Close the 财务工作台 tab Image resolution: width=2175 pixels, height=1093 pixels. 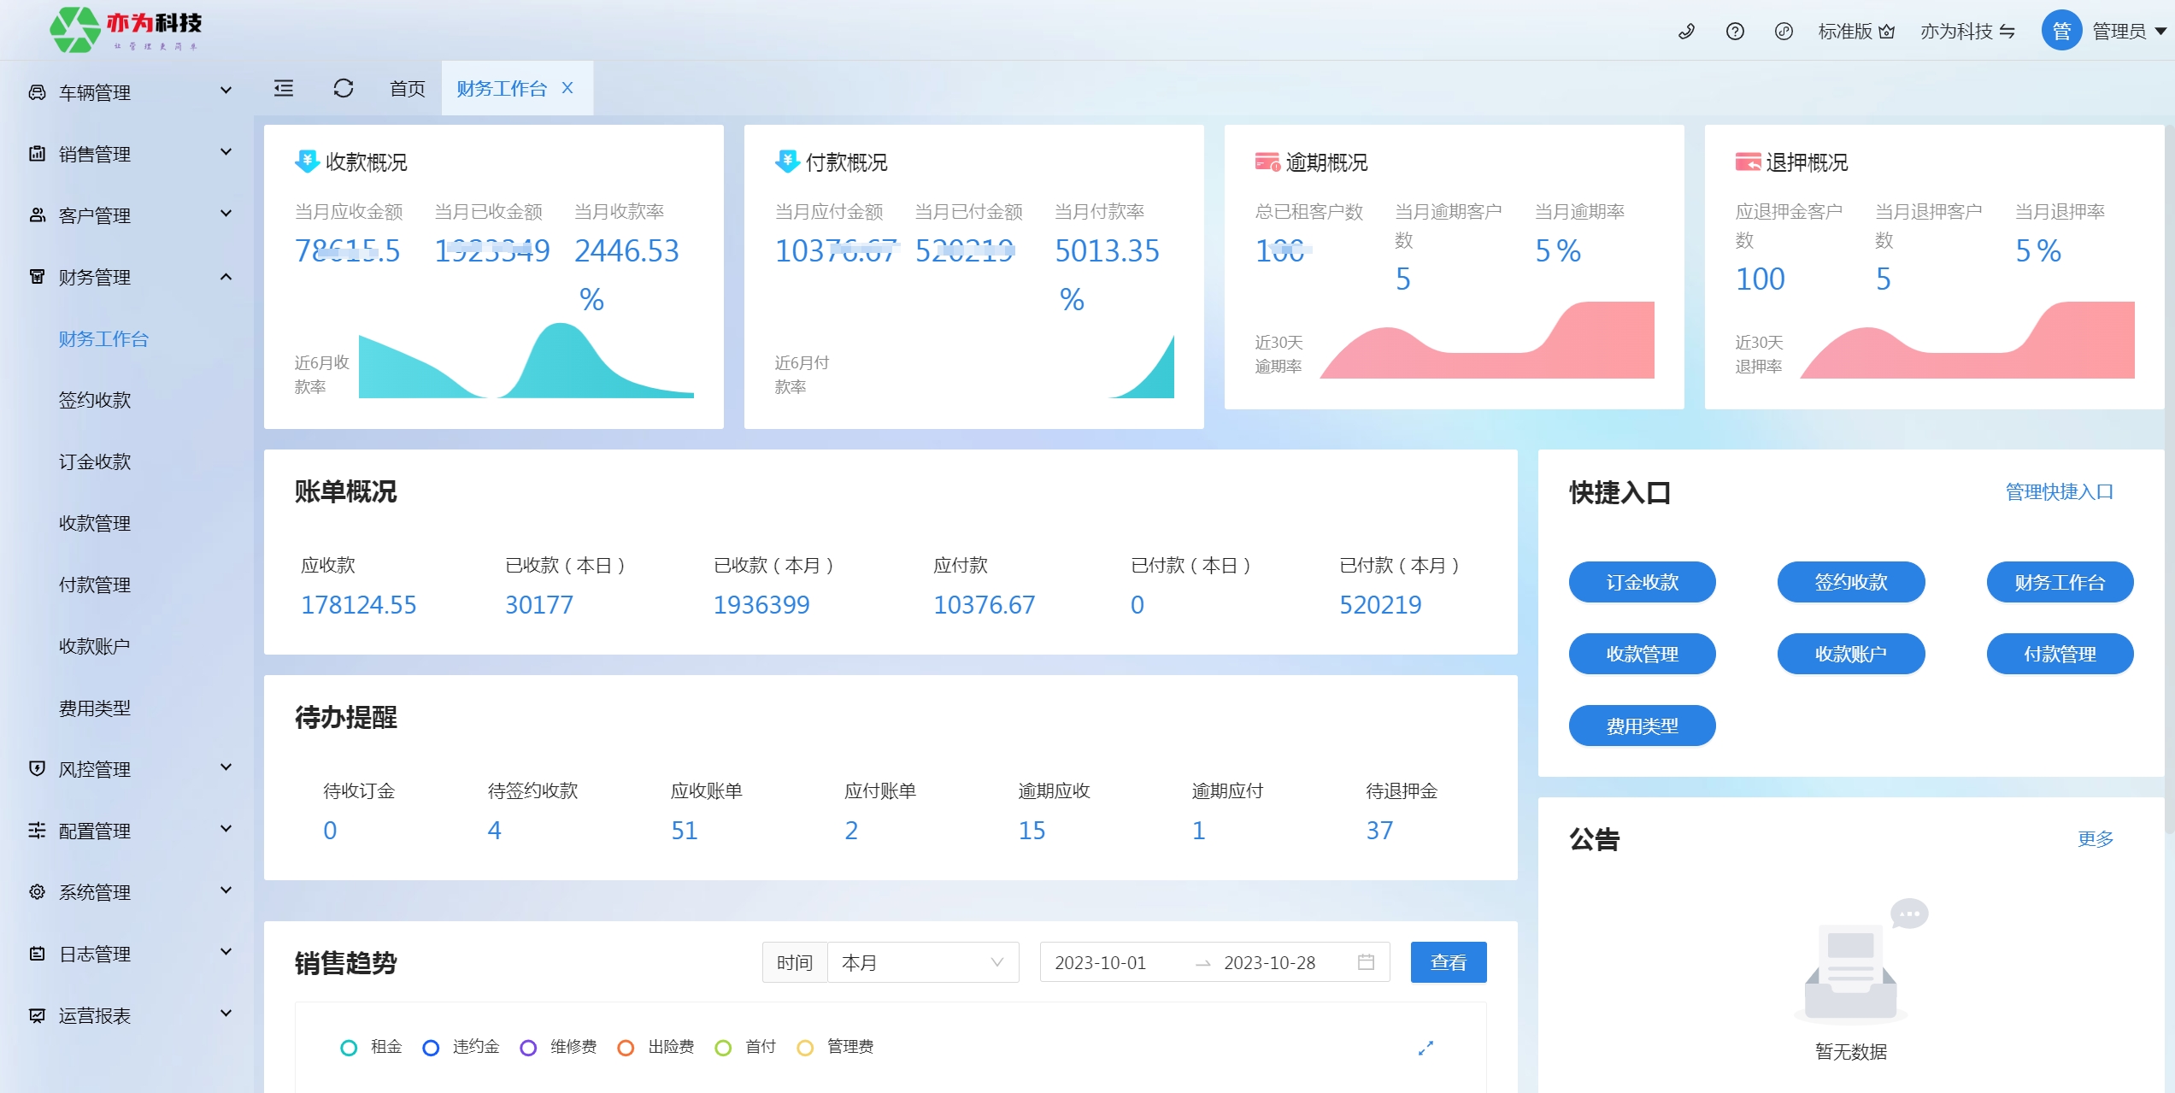coord(567,88)
